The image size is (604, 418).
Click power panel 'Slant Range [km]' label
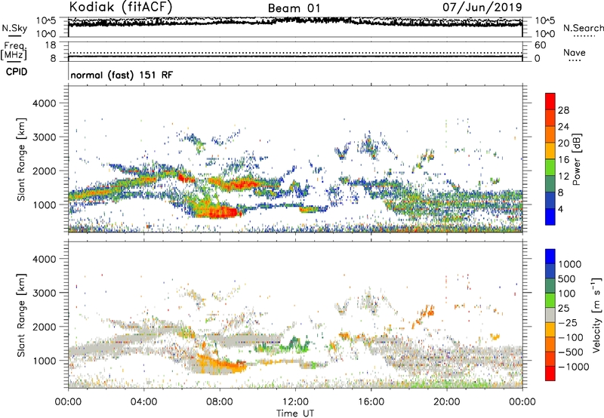pyautogui.click(x=22, y=159)
